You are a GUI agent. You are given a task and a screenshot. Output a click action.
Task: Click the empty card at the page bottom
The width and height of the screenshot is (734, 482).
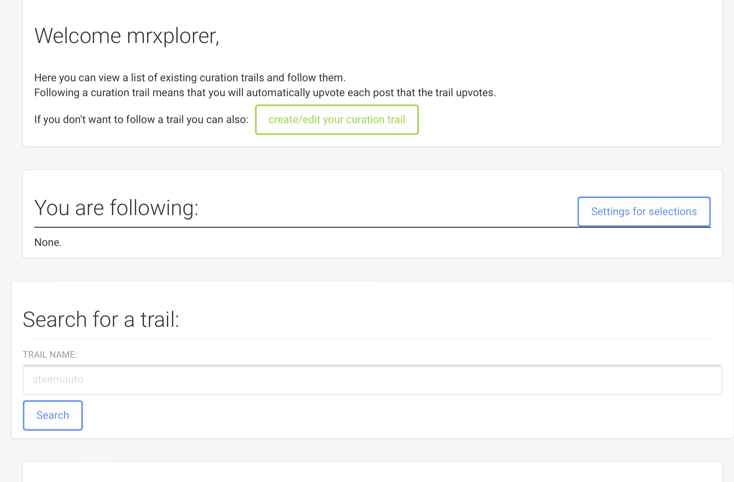372,472
